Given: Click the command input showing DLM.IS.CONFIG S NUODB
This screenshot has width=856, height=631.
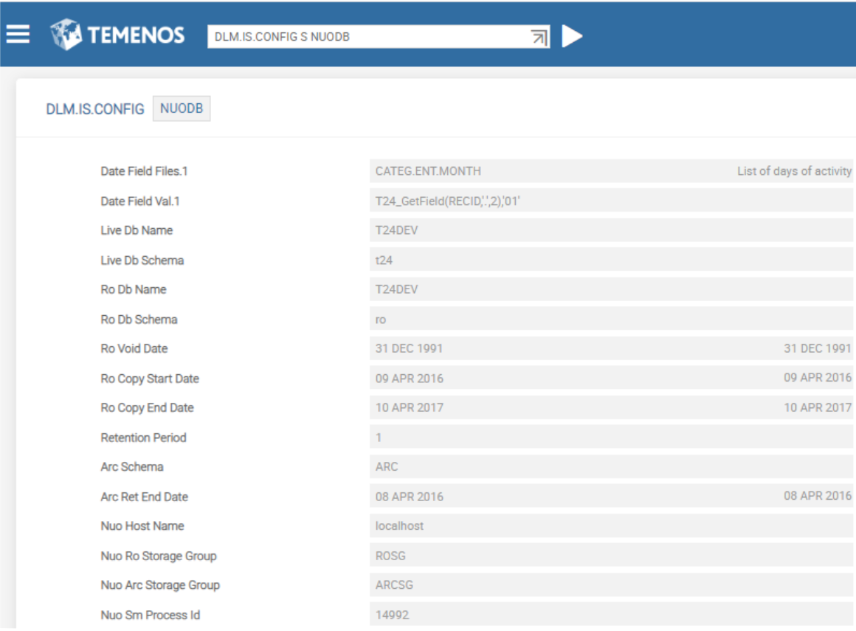Looking at the screenshot, I should 367,37.
